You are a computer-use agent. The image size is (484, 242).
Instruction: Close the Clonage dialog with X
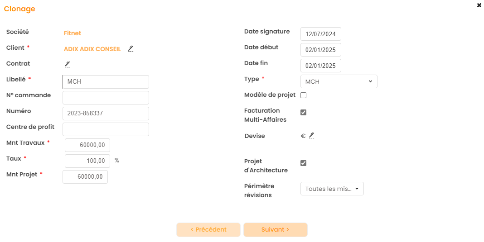(479, 5)
